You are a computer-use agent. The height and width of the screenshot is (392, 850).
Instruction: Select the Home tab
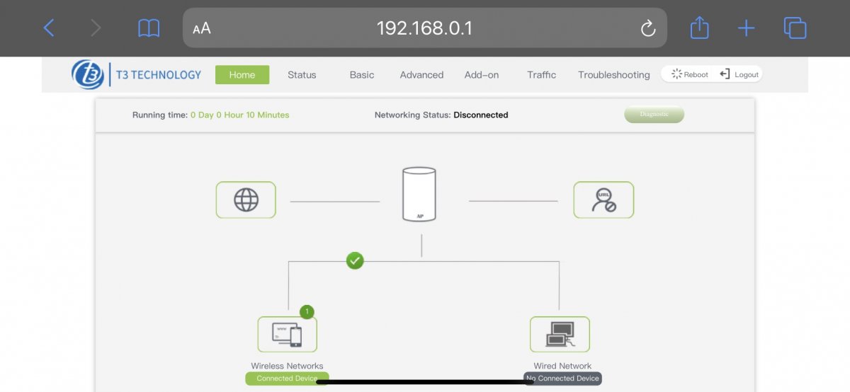coord(242,75)
